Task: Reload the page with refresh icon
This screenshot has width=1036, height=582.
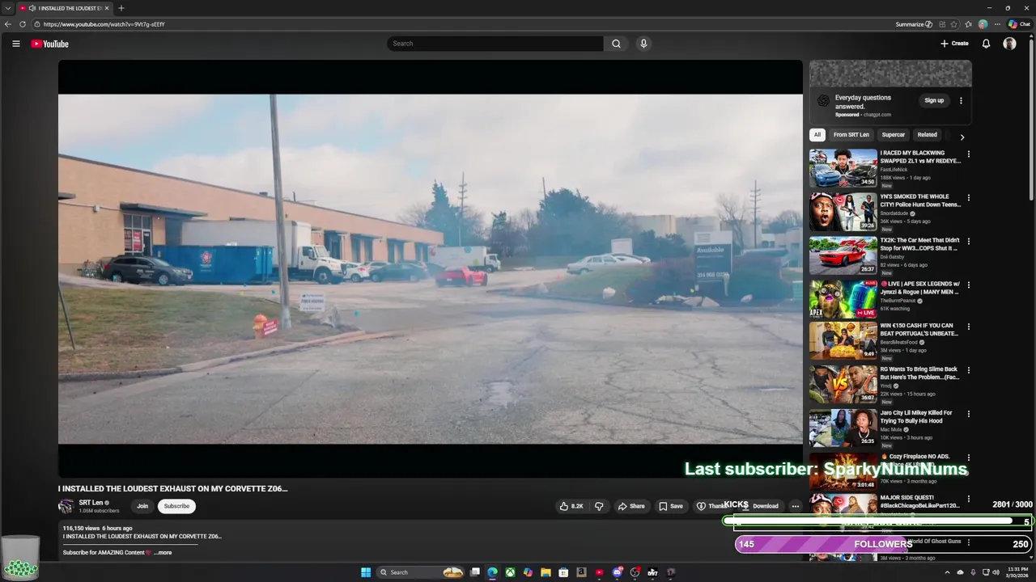Action: (x=23, y=24)
